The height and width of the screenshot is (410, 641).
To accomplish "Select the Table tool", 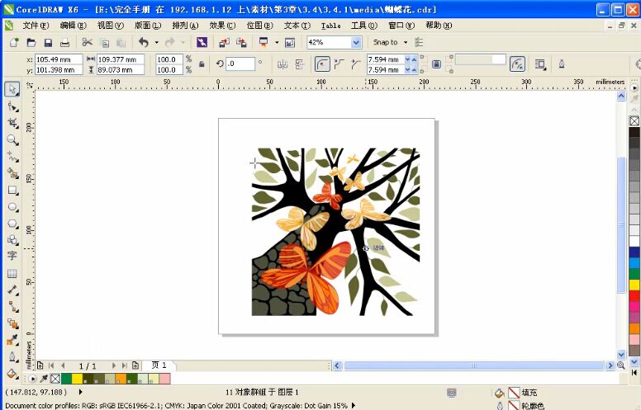I will [x=12, y=273].
